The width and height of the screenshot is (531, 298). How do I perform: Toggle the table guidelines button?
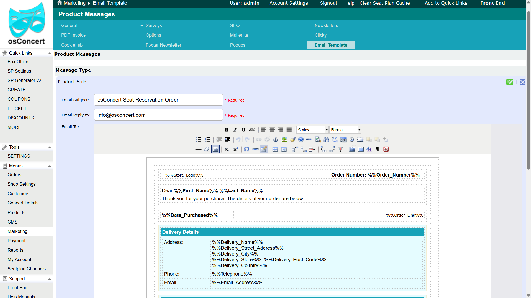click(215, 149)
